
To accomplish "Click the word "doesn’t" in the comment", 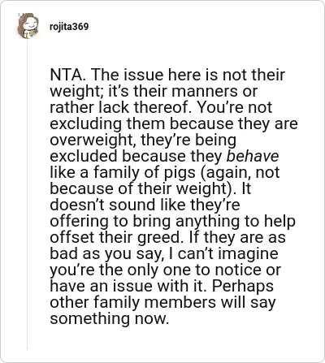I will (x=77, y=205).
